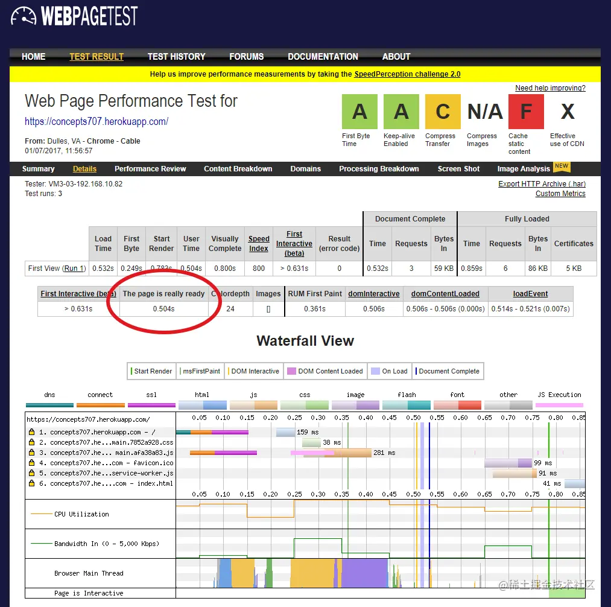Open the Content Breakdown tab
Image resolution: width=611 pixels, height=607 pixels.
(238, 169)
